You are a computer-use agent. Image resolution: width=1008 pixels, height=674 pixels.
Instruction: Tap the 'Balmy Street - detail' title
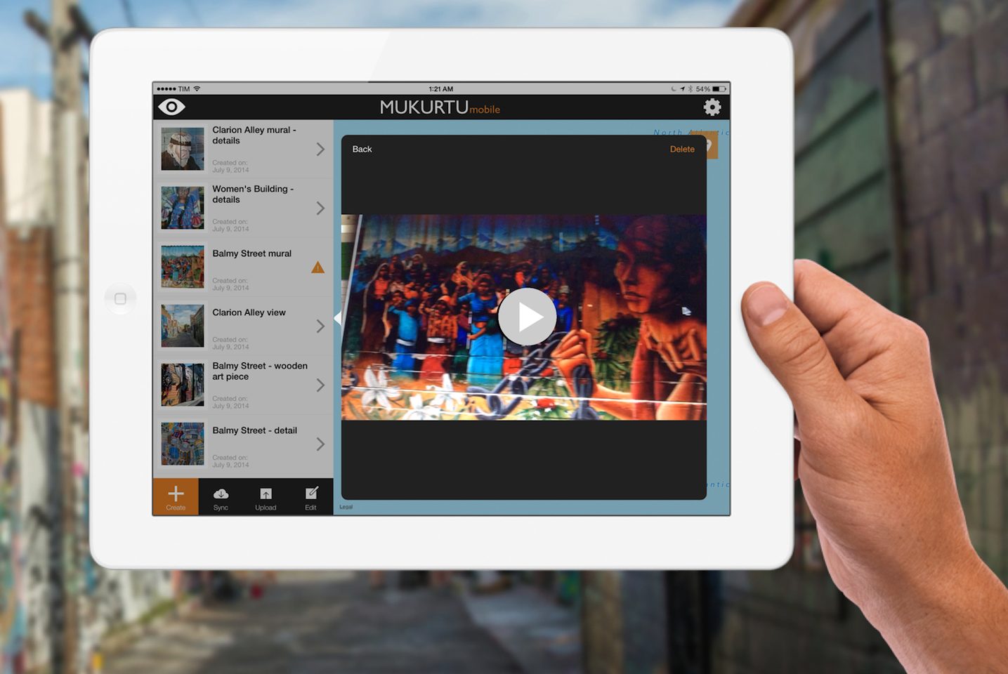point(254,430)
